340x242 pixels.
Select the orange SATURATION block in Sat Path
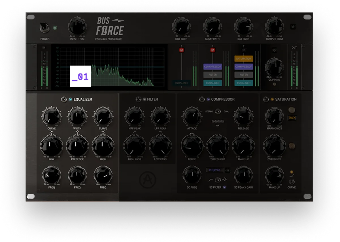244,59
